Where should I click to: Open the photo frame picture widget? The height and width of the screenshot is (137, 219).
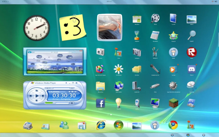[109, 28]
